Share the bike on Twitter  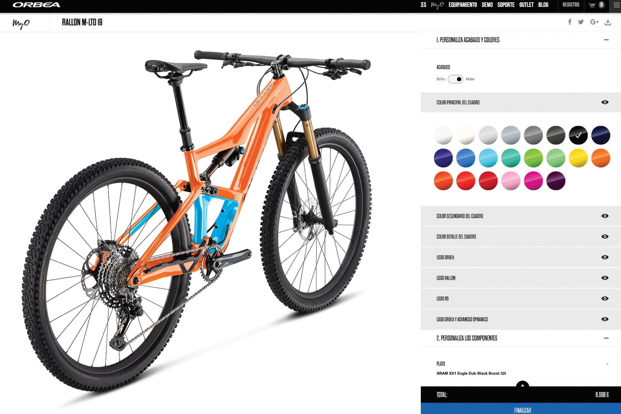click(581, 22)
